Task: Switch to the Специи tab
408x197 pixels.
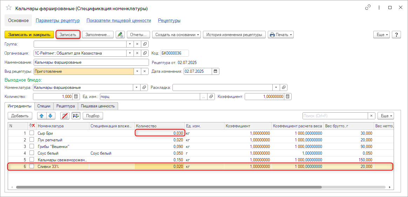Action: coord(44,106)
